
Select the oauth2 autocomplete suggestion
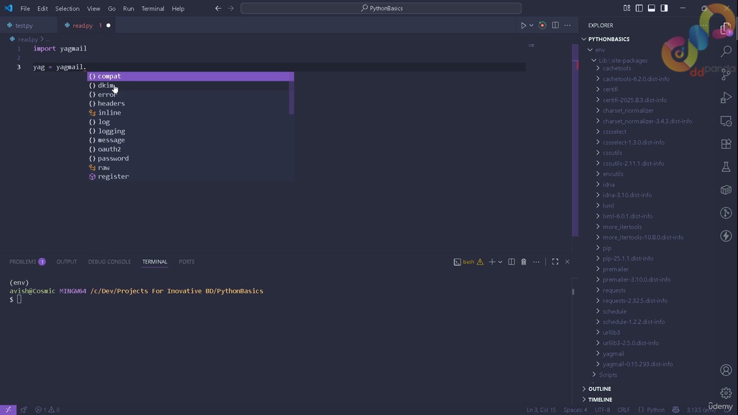[x=190, y=149]
